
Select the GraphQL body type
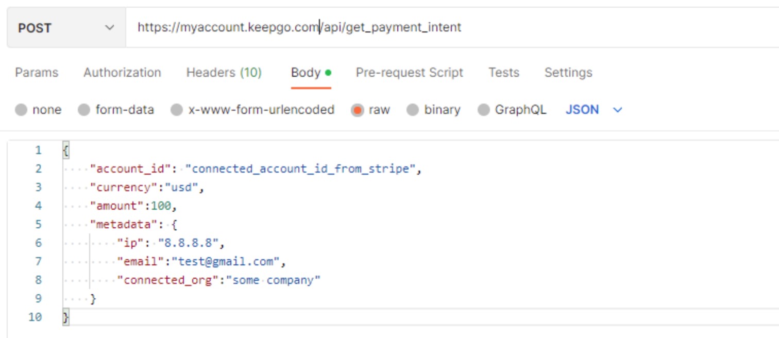click(483, 110)
